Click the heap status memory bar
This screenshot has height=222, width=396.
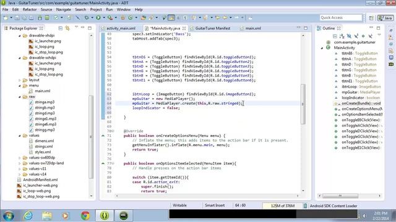[282, 205]
